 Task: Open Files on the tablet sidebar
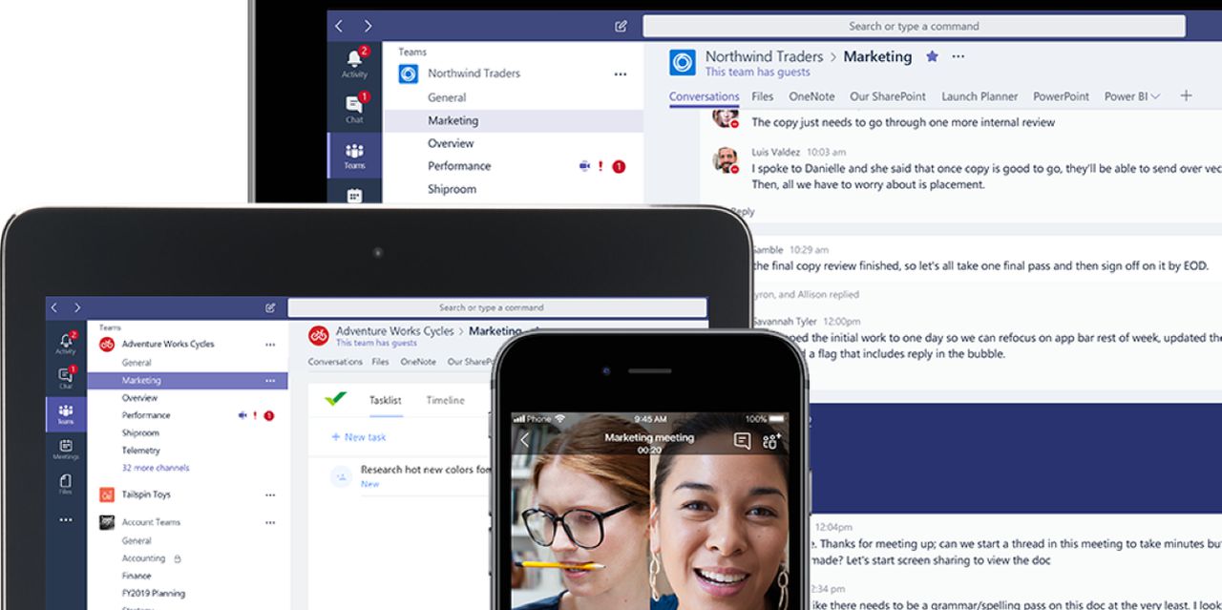click(65, 484)
